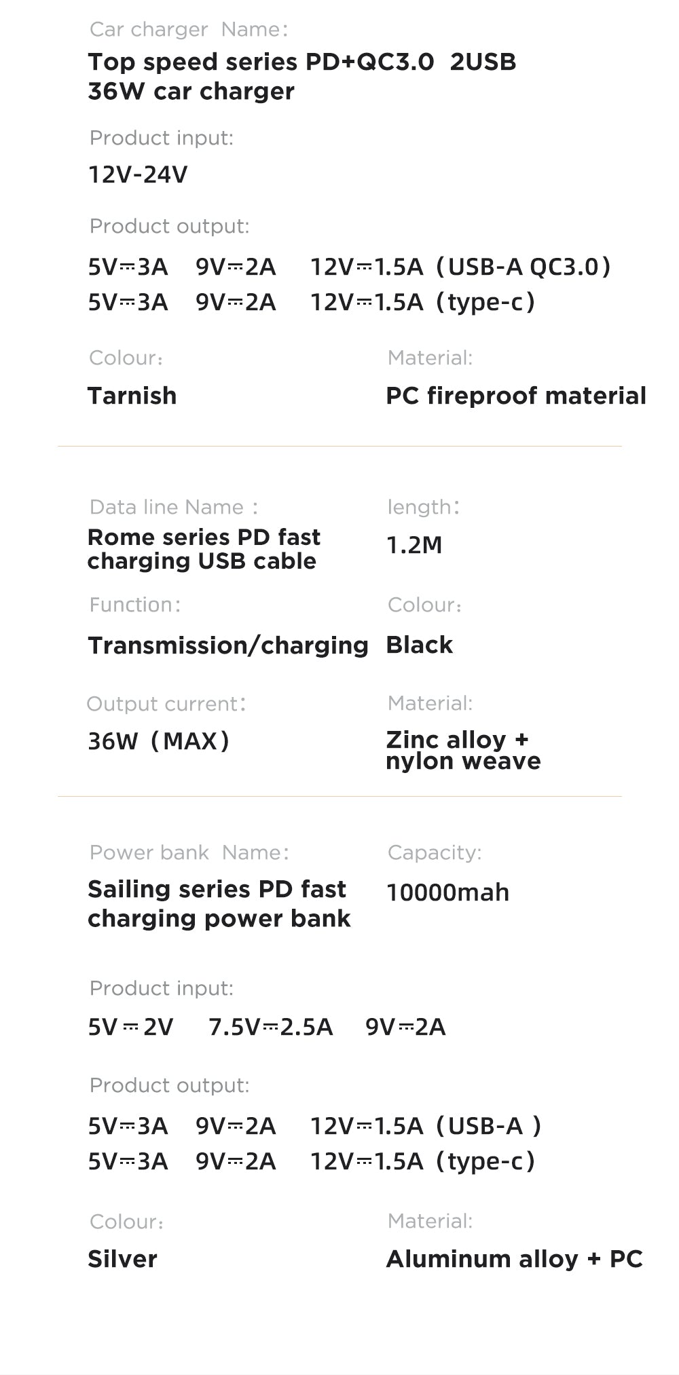
Task: Click the car charger type-c output line
Action: click(x=312, y=302)
